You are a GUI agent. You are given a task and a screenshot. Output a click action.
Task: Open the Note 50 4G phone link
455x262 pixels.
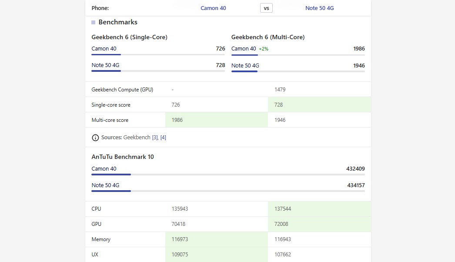[319, 8]
